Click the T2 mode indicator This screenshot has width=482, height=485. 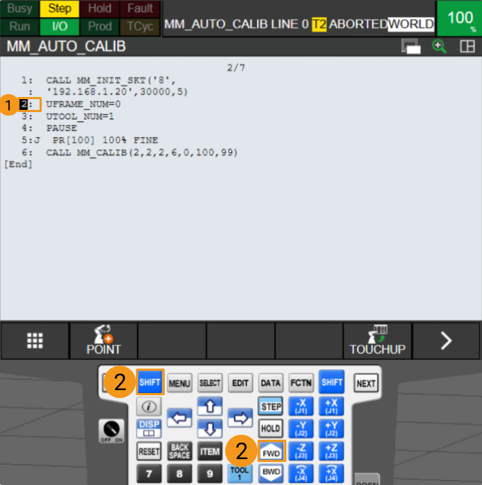click(x=319, y=24)
